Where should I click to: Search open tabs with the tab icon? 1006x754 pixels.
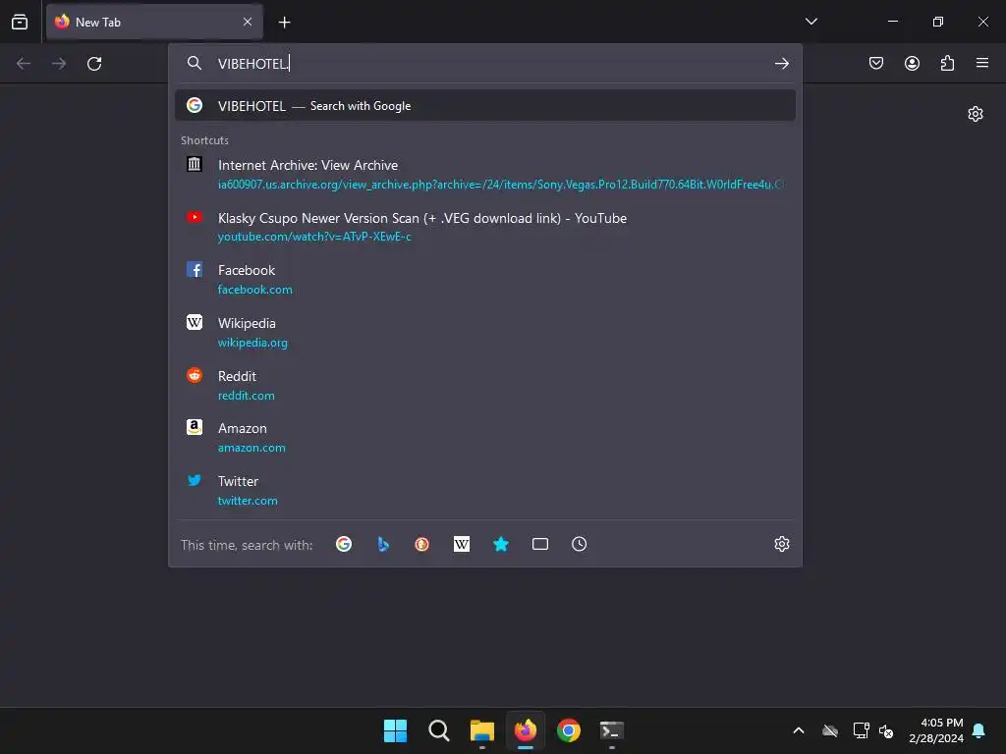540,544
